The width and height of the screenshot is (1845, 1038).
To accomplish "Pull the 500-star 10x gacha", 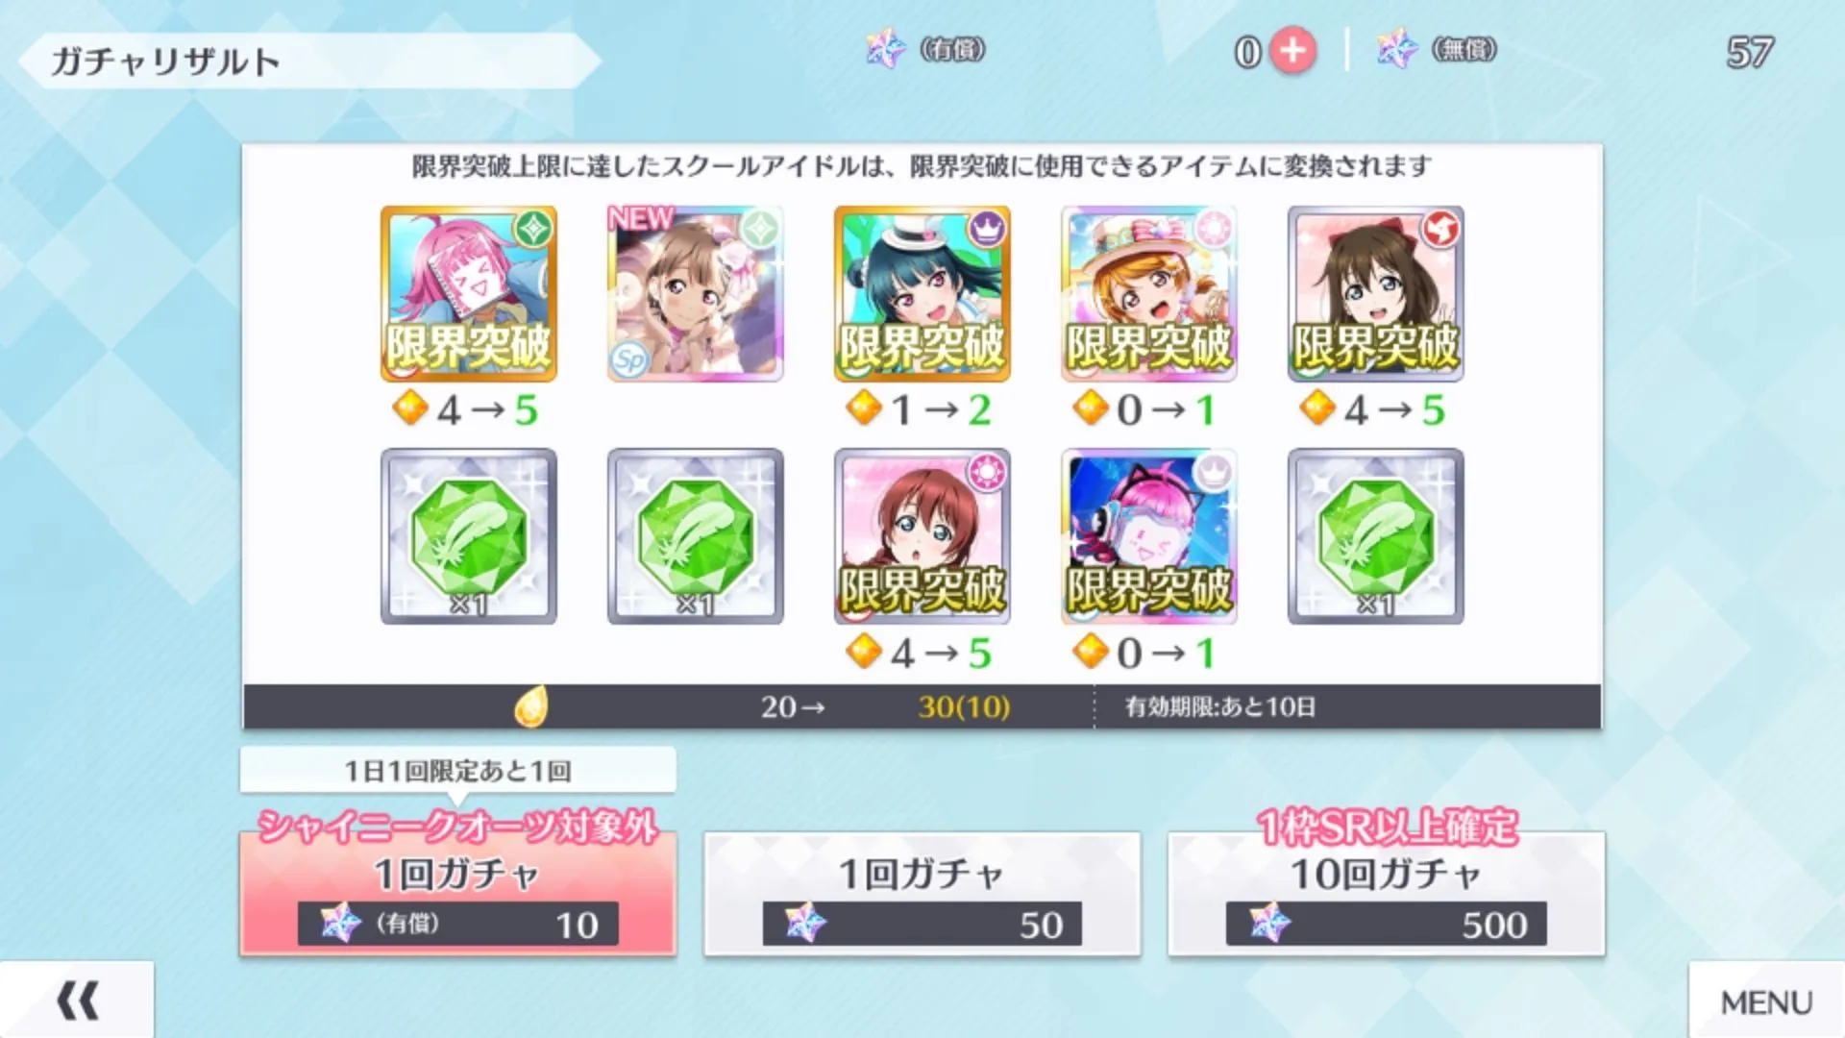I will tap(1387, 893).
